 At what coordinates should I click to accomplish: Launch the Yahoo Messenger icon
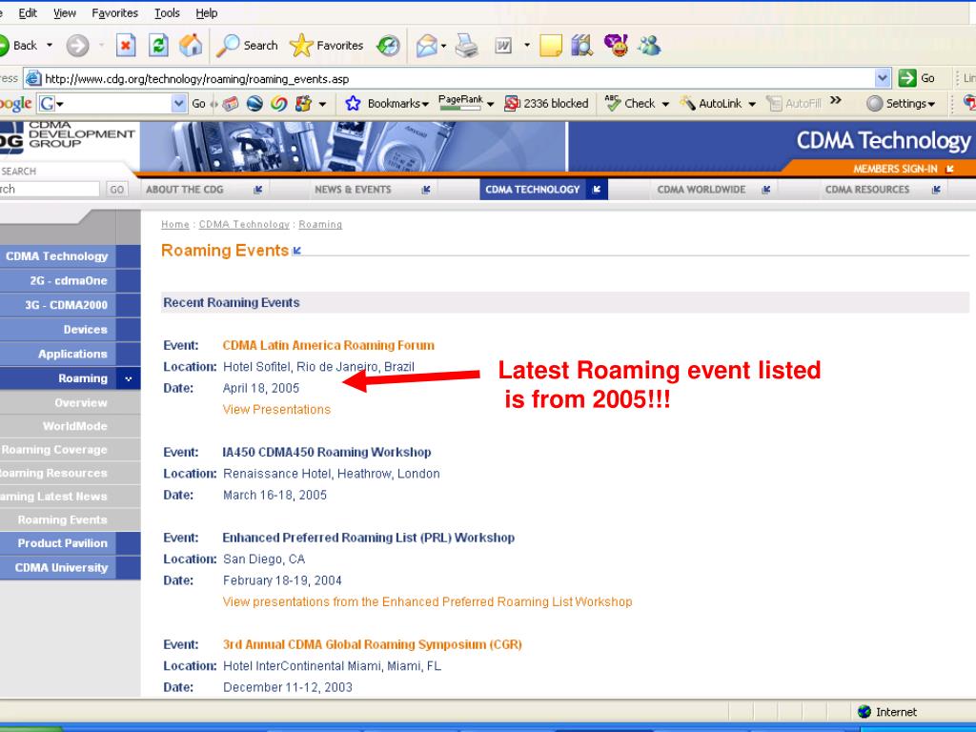tap(616, 46)
